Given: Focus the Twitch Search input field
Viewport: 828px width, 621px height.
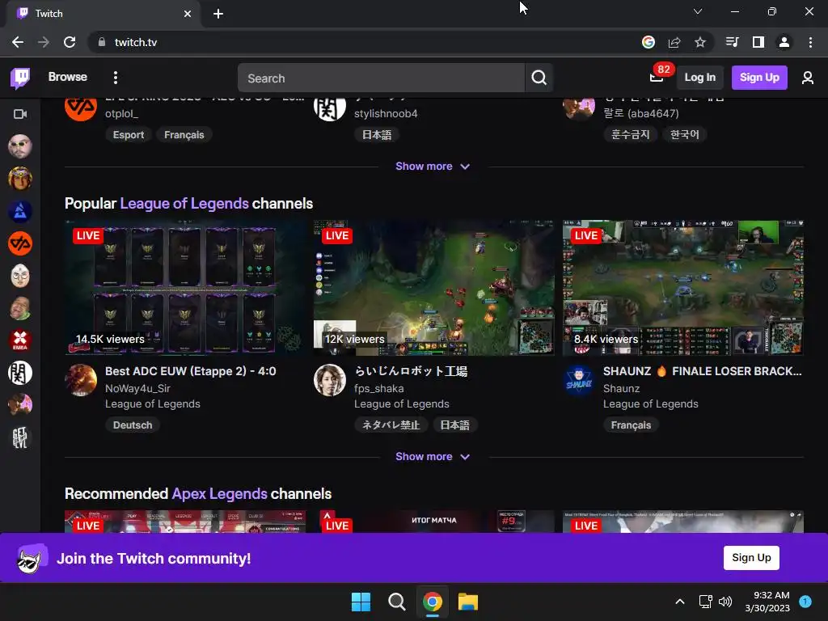Looking at the screenshot, I should click(x=382, y=78).
